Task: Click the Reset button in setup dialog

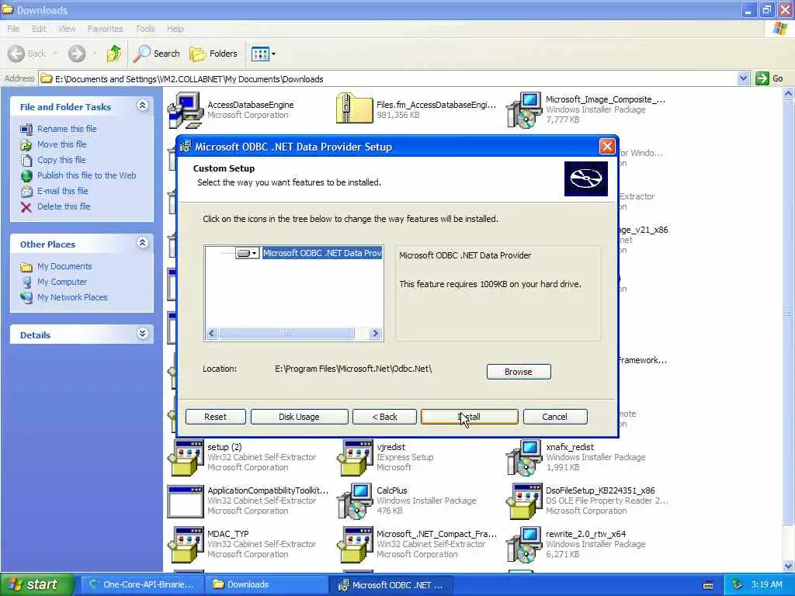Action: 216,417
